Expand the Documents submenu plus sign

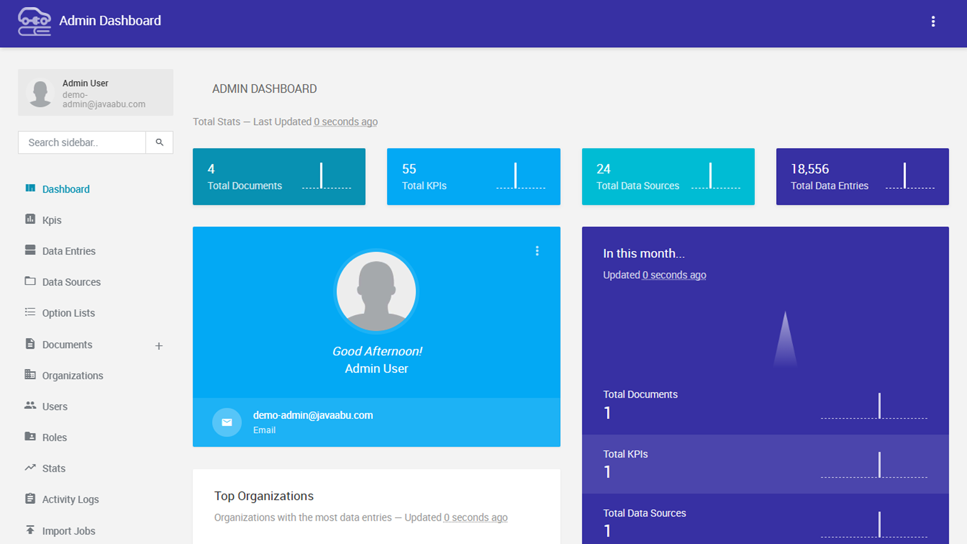click(x=159, y=346)
